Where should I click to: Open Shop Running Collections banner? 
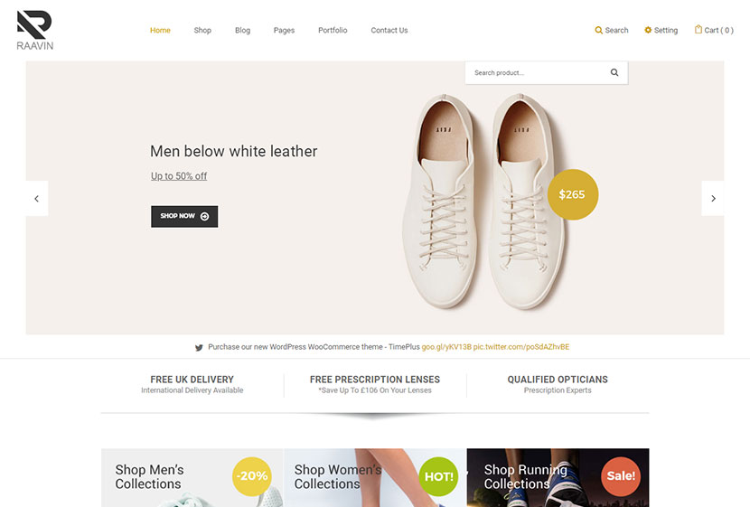point(558,477)
